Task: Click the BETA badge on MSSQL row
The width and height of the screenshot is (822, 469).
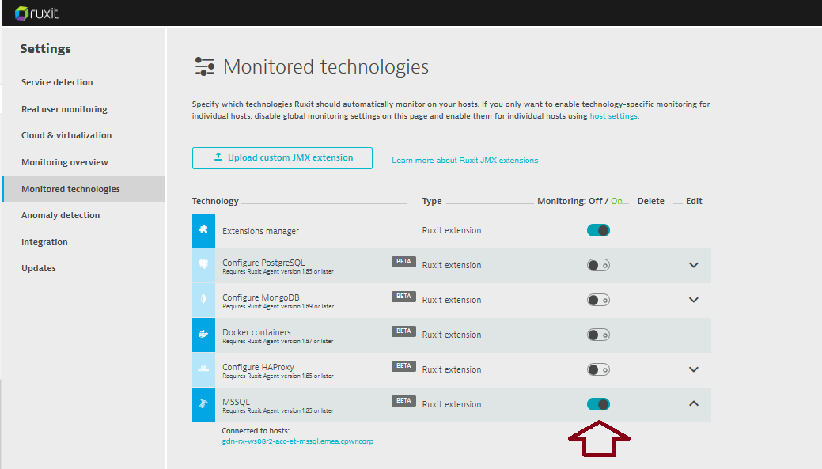Action: point(403,401)
